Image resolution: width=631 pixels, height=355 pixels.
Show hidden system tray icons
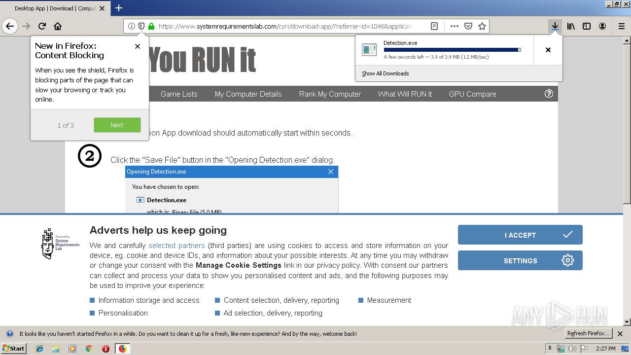pyautogui.click(x=550, y=348)
